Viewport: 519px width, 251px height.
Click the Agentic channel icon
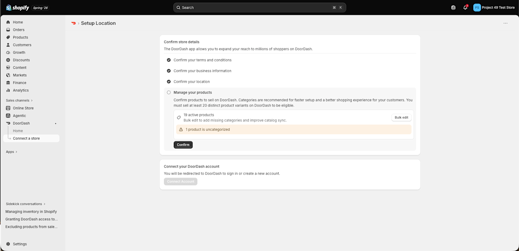click(8, 116)
